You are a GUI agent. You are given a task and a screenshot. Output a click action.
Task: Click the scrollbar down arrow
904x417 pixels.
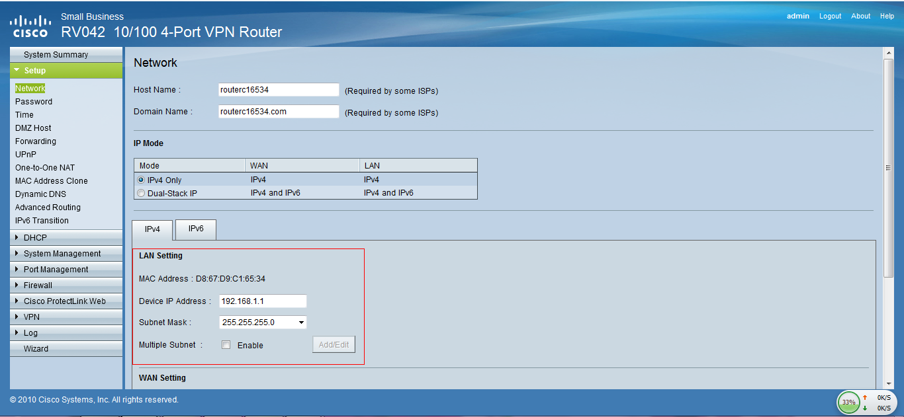tap(889, 383)
